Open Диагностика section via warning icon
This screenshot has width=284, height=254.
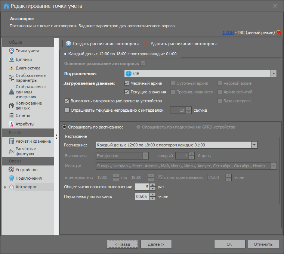click(x=12, y=68)
